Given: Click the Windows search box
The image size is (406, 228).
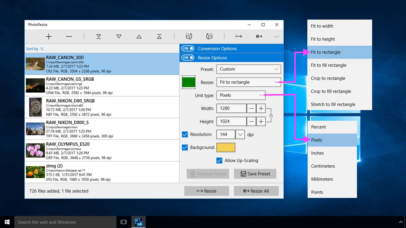Looking at the screenshot, I should click(65, 222).
